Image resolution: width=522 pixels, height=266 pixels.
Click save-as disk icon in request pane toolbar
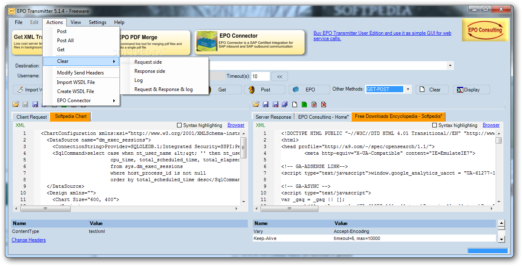coord(35,104)
